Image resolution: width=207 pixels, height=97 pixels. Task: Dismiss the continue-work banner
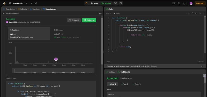[202, 66]
